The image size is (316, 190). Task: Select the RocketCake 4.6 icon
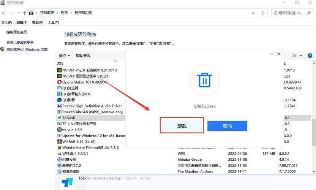(x=59, y=112)
